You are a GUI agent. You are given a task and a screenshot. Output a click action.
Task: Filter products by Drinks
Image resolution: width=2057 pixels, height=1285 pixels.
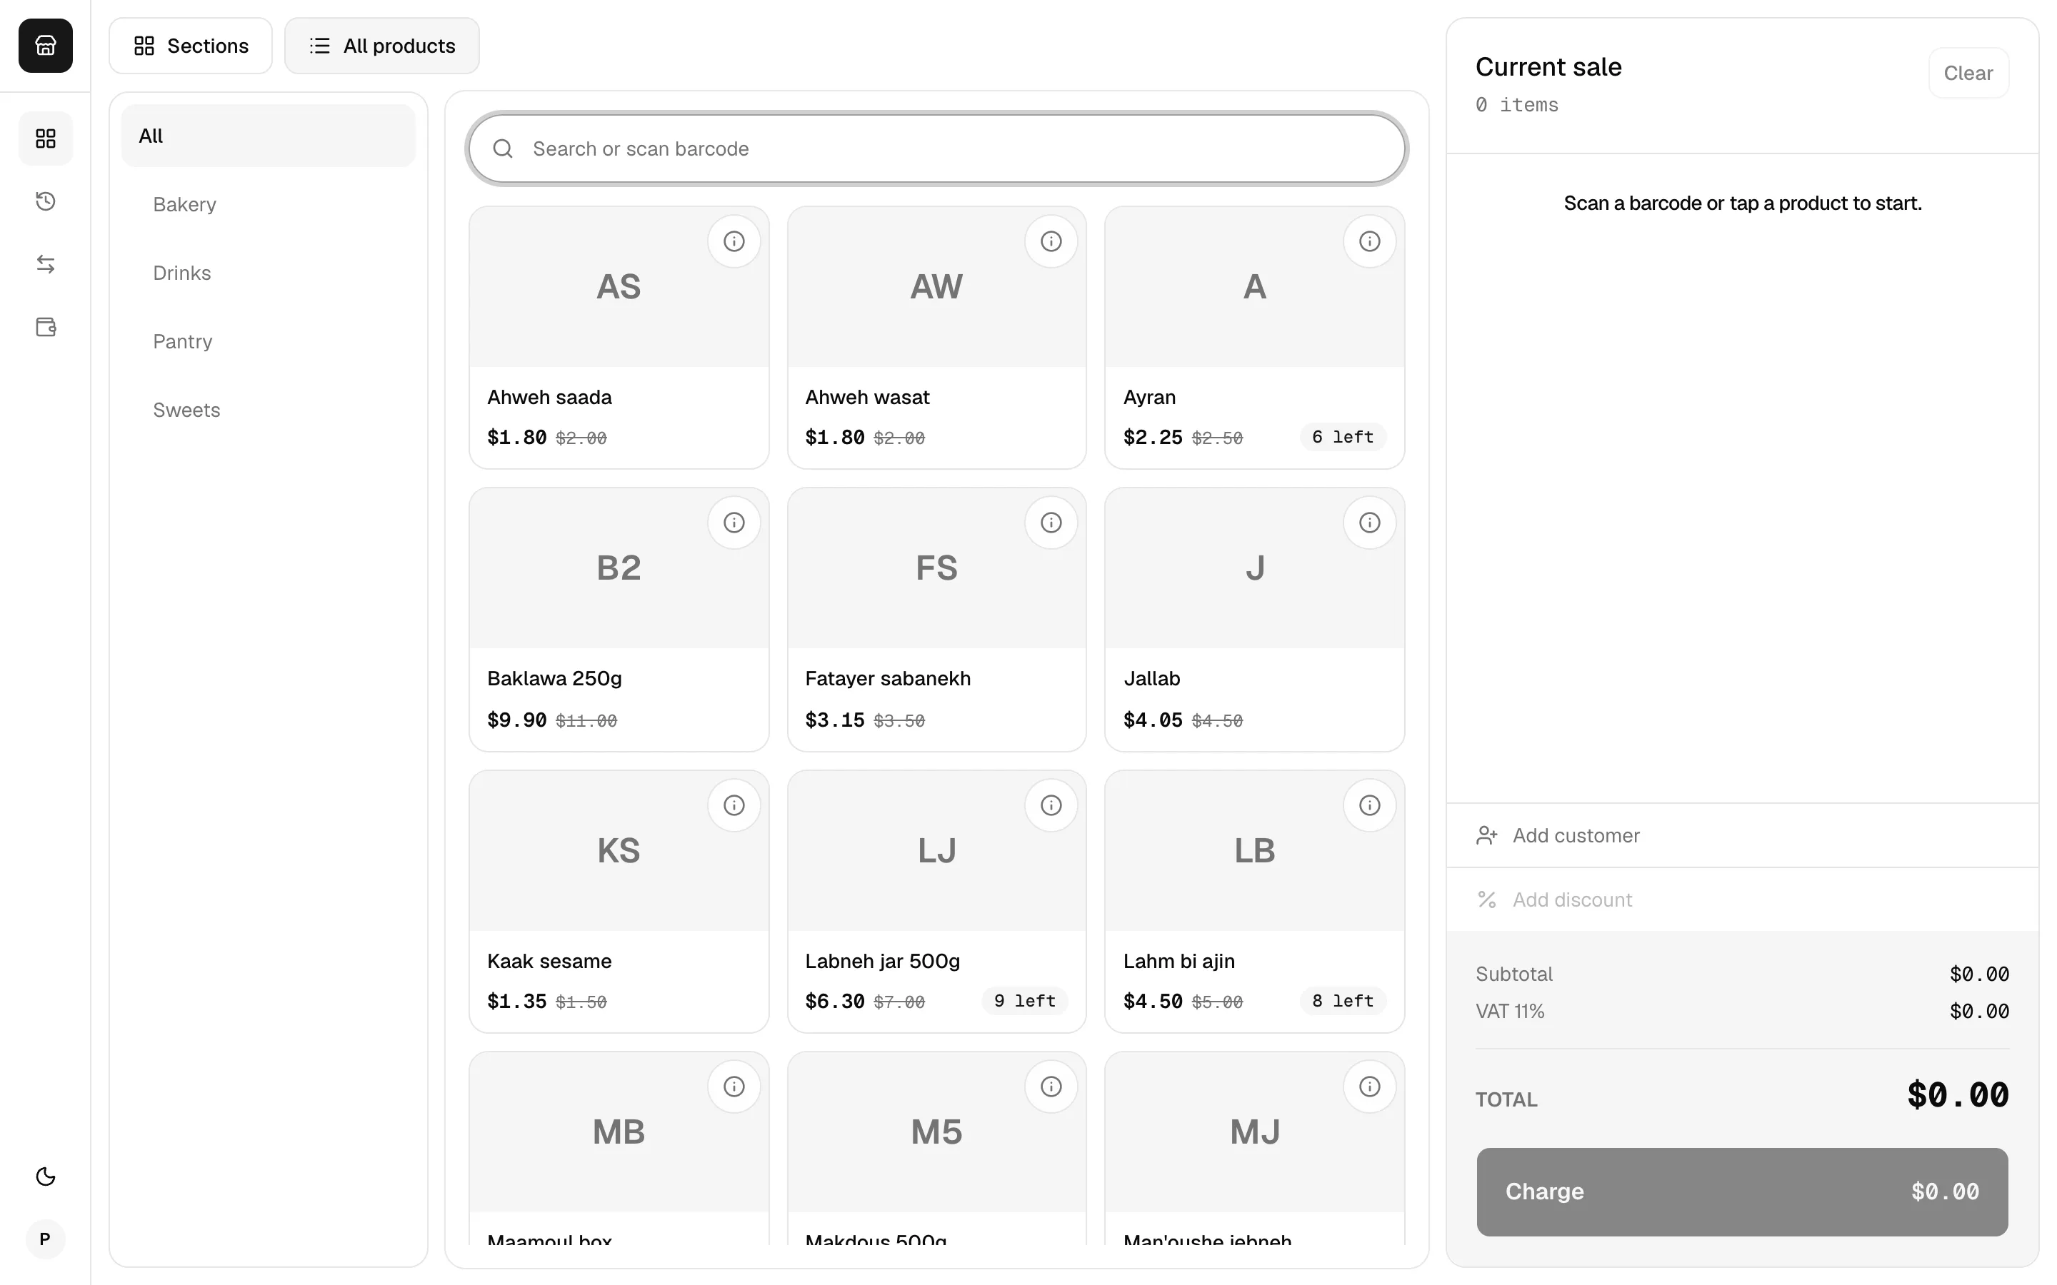tap(269, 273)
